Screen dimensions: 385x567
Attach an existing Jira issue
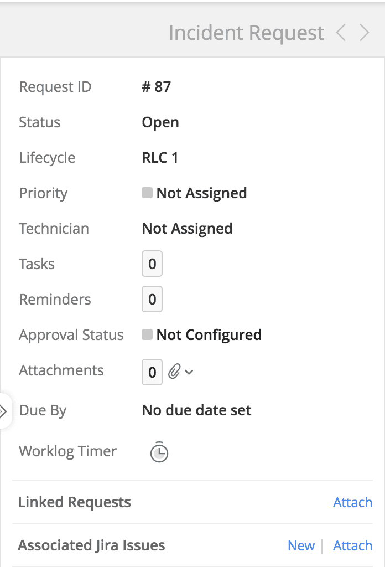click(352, 545)
